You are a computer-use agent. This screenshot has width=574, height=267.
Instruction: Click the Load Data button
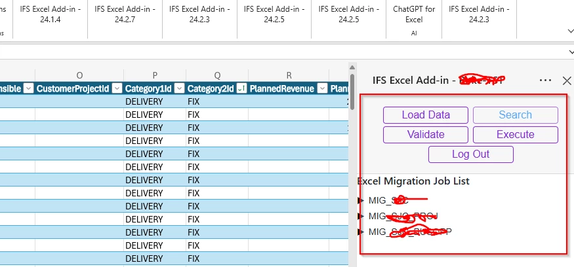426,115
